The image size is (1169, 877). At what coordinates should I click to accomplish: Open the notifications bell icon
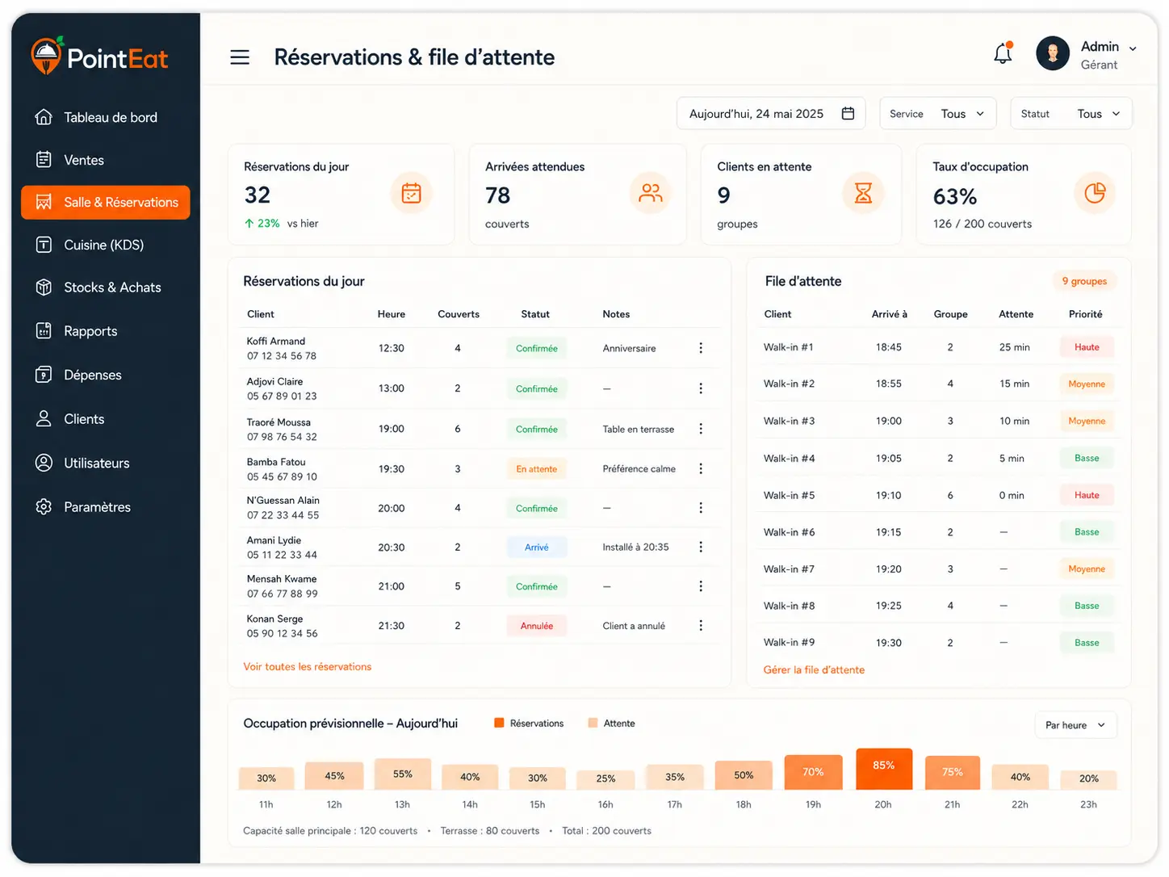coord(1003,53)
